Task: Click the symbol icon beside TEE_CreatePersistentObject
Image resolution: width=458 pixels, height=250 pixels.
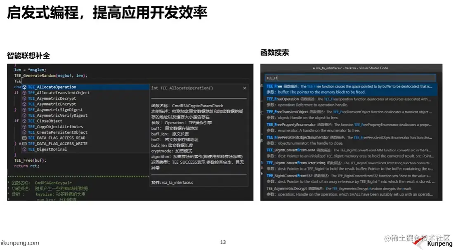Action: 24,132
